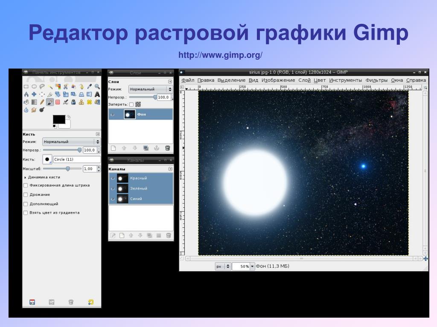Screen dimensions: 437x327
Task: Select the Move tool
Action: tap(34, 94)
